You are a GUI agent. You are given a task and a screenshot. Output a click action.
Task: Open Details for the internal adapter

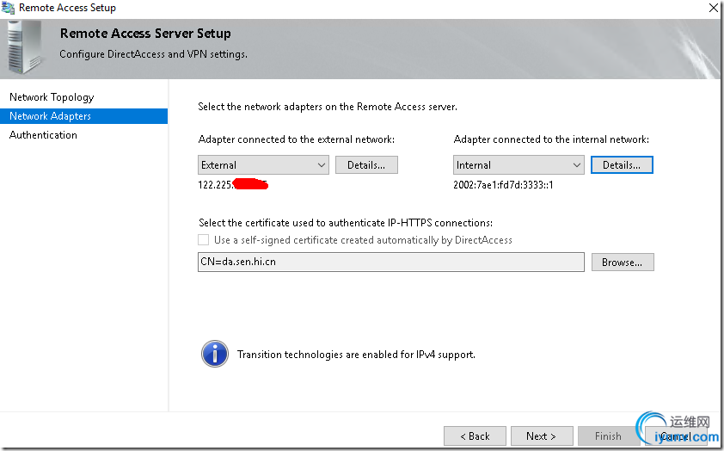tap(622, 164)
